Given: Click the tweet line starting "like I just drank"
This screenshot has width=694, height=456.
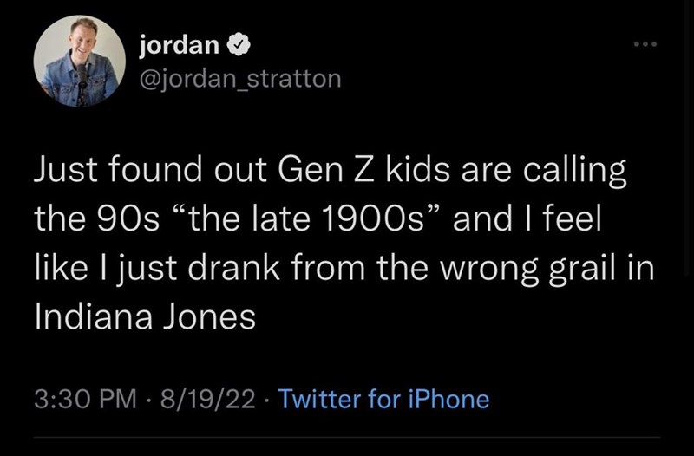Looking at the screenshot, I should coord(343,268).
